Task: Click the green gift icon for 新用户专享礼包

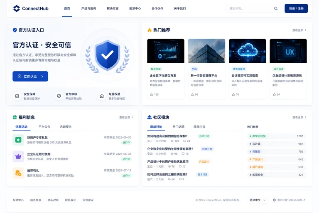Action: pos(18,140)
